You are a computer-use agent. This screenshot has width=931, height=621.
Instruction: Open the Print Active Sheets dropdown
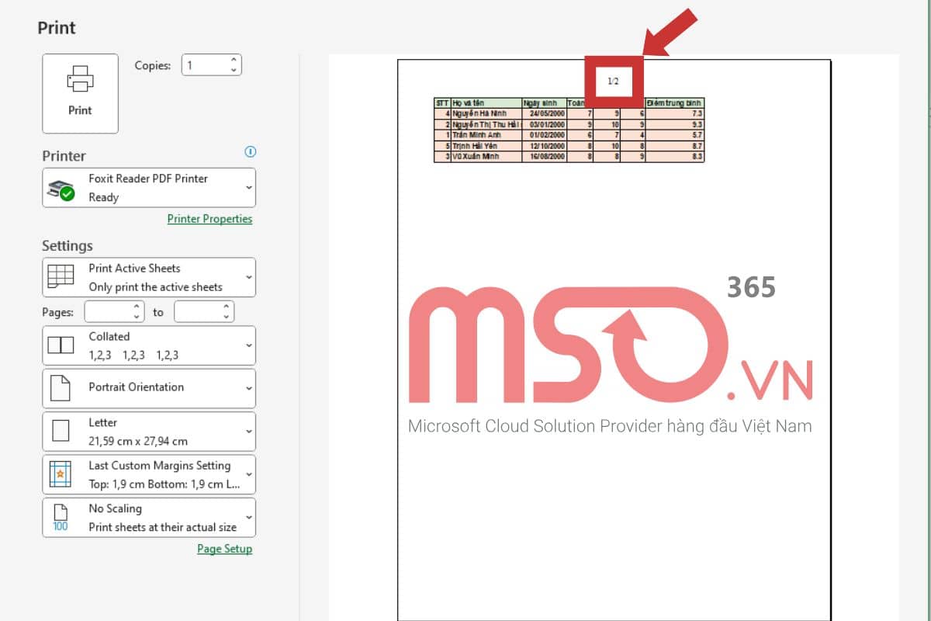click(148, 277)
